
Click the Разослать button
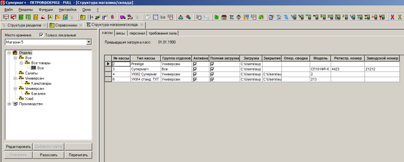[48, 155]
